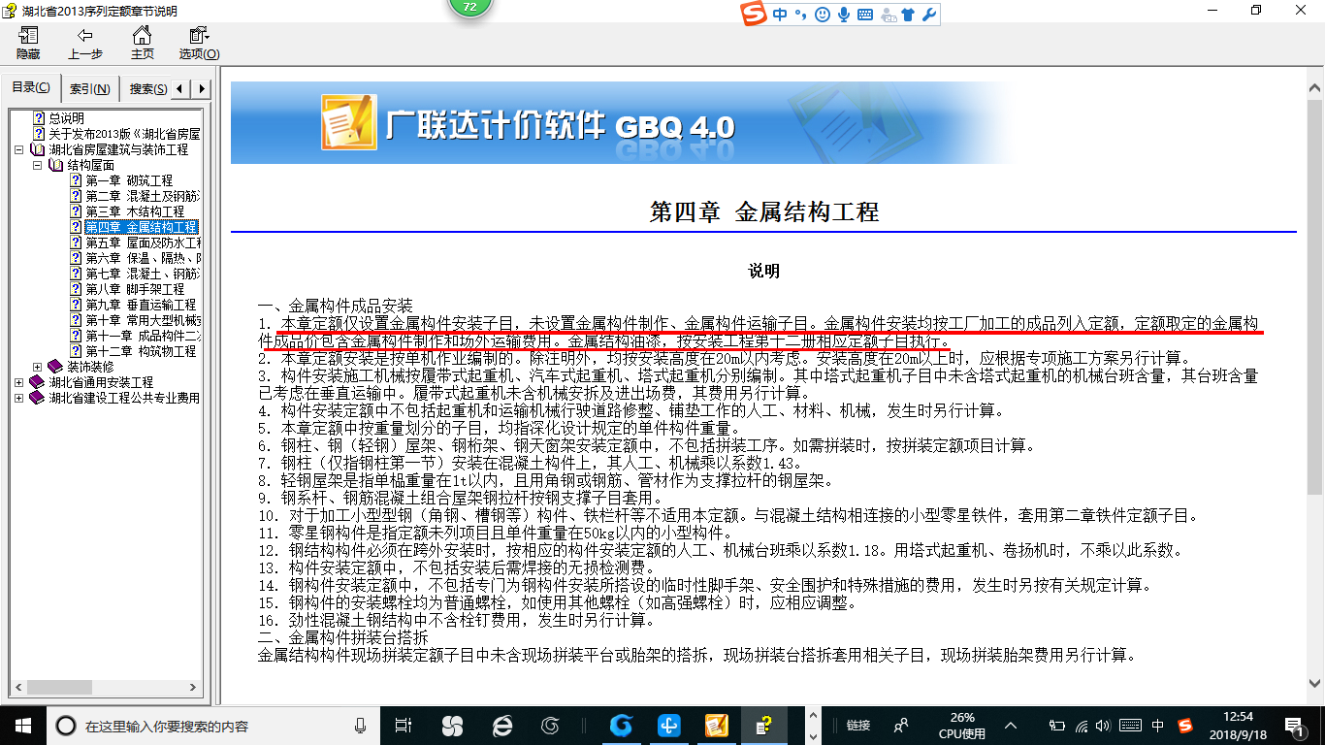Collapse the 湖北省房屋建筑与装饰工程 node
The height and width of the screenshot is (745, 1325).
click(x=19, y=149)
